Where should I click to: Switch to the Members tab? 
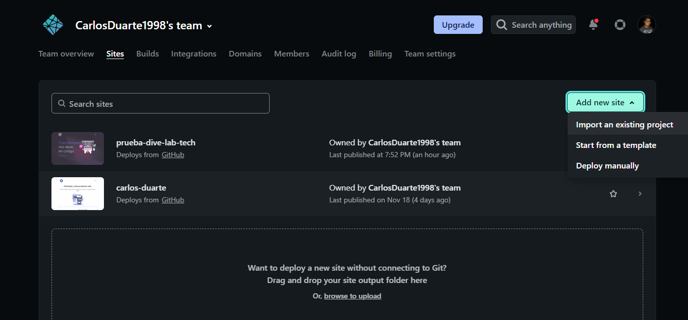click(292, 53)
